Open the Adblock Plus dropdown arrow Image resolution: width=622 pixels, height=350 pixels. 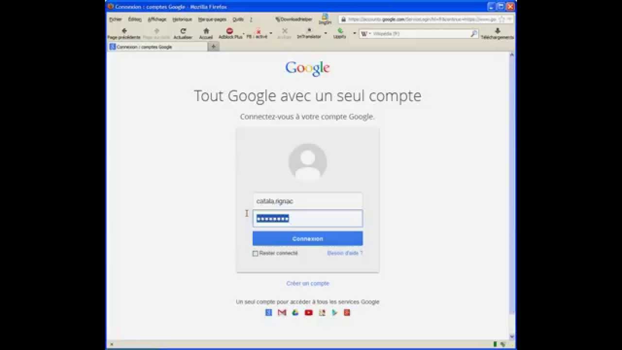tap(244, 33)
